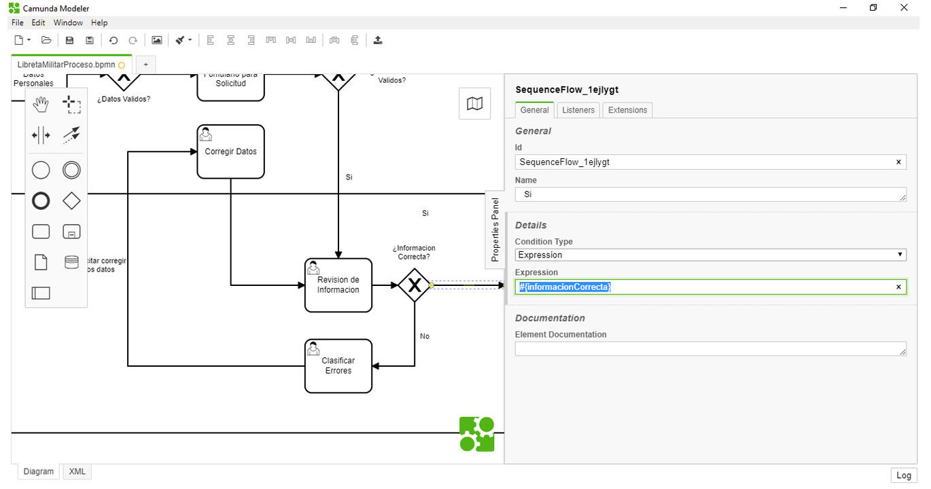931x489 pixels.
Task: Collapse the Properties Panel handle
Action: point(495,230)
